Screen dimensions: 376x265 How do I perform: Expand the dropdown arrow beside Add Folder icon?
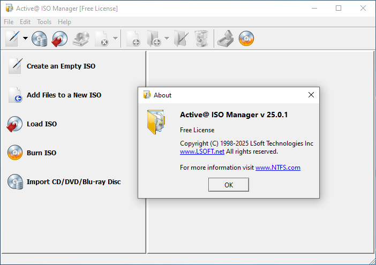[167, 38]
